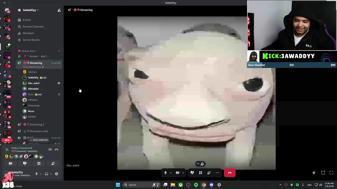Open more options three-dot menu
The width and height of the screenshot is (337, 189).
217,173
